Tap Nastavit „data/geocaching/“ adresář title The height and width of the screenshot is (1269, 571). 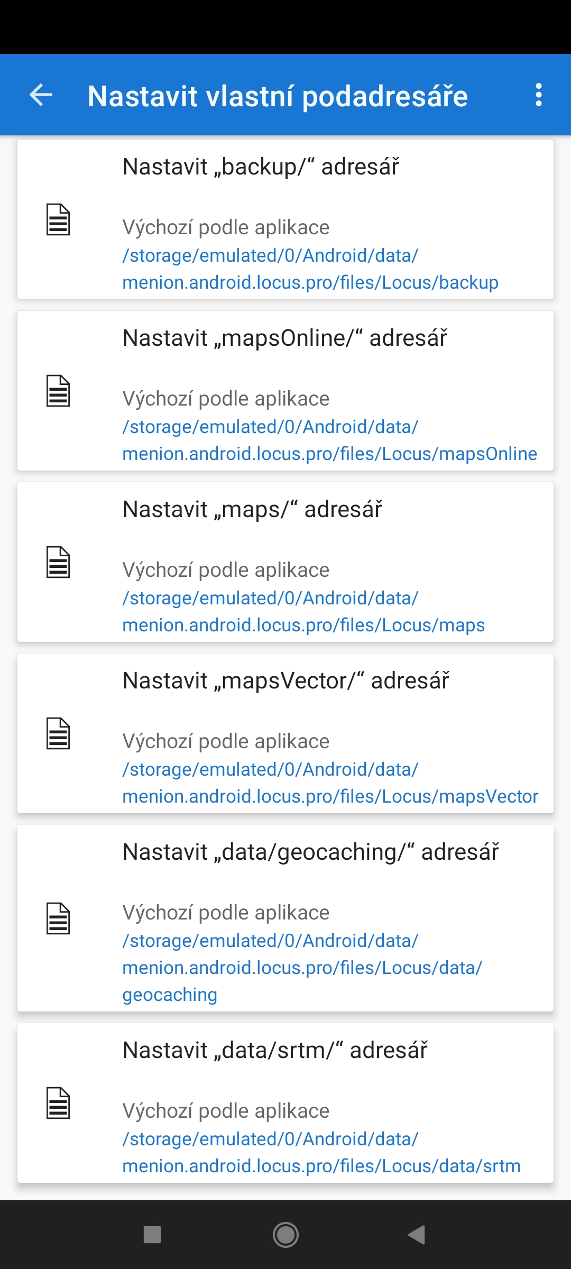(310, 852)
